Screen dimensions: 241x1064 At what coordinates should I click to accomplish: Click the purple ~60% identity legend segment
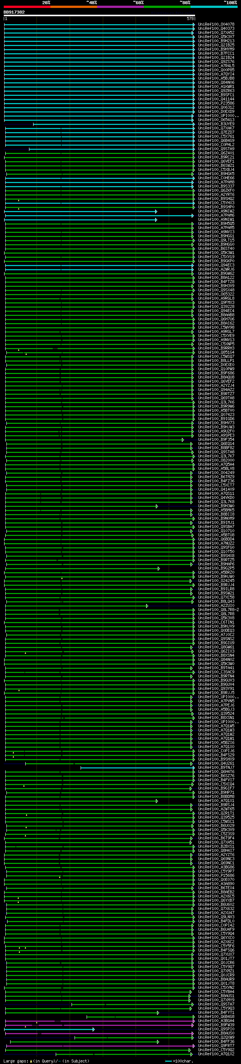(x=121, y=7)
